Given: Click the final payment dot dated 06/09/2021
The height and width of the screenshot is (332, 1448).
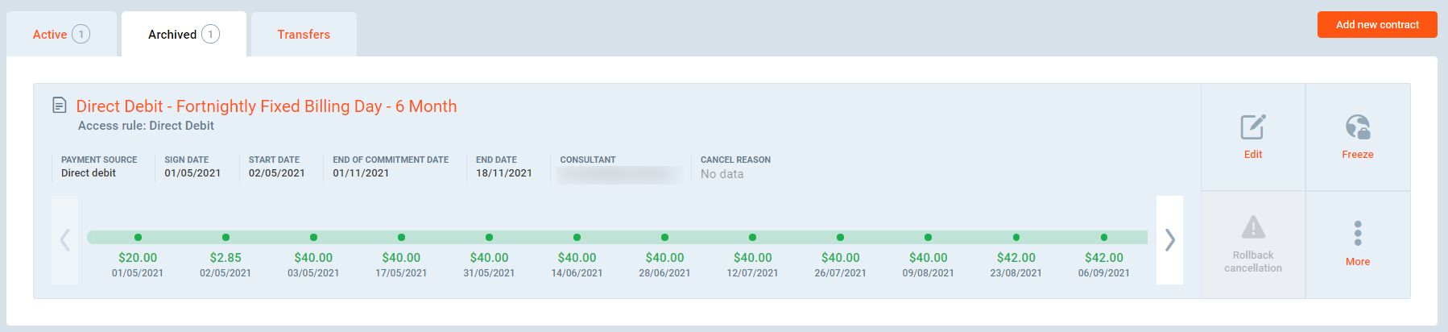Looking at the screenshot, I should tap(1103, 238).
